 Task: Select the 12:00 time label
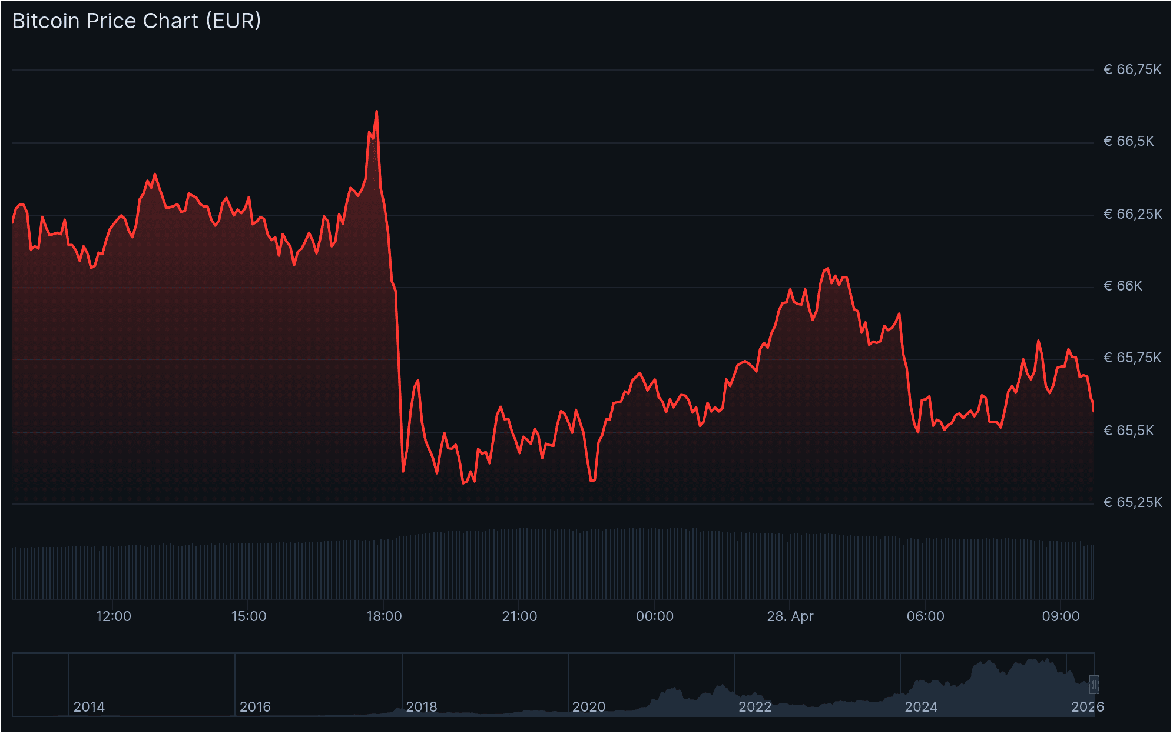(114, 616)
